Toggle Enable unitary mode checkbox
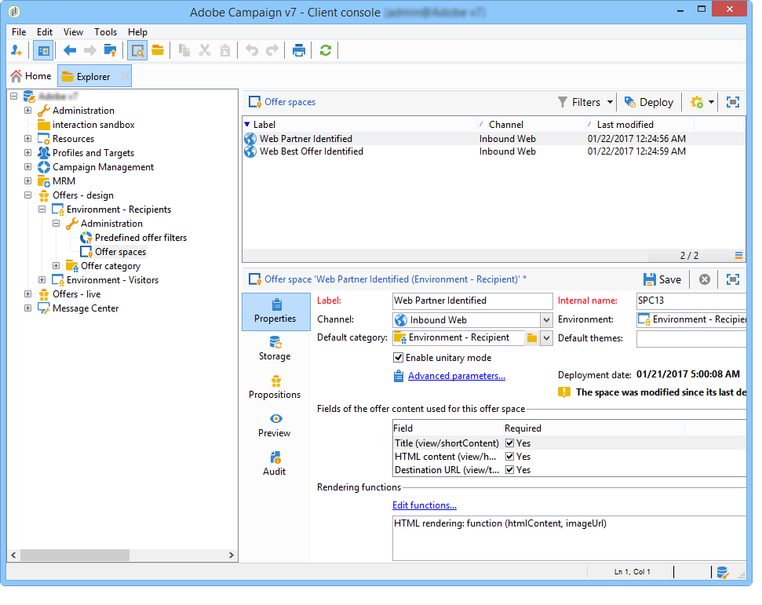Screen dimensions: 762x605 click(x=398, y=358)
